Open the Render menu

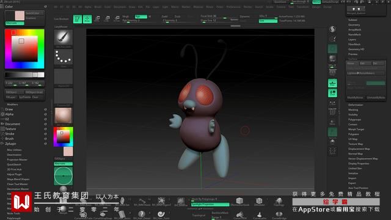[x=247, y=7]
